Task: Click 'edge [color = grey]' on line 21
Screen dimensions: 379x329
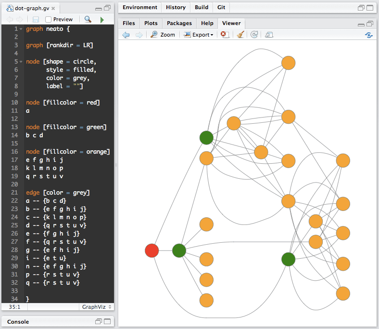Action: pyautogui.click(x=58, y=193)
